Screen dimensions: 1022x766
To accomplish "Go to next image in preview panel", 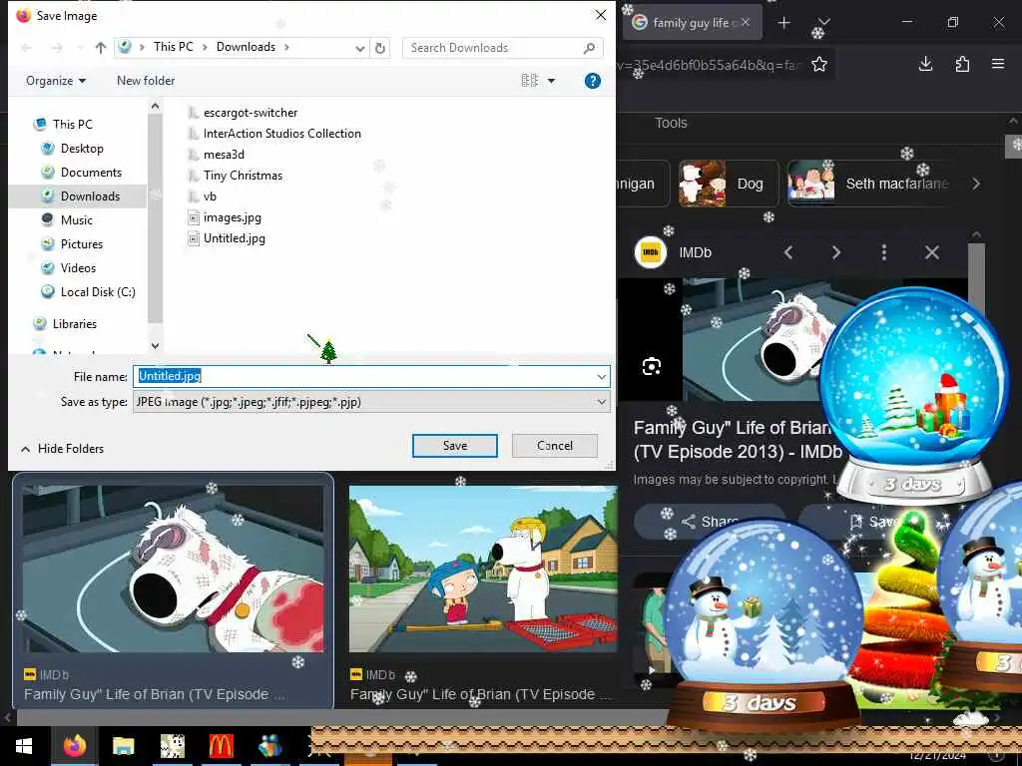I will (x=836, y=252).
